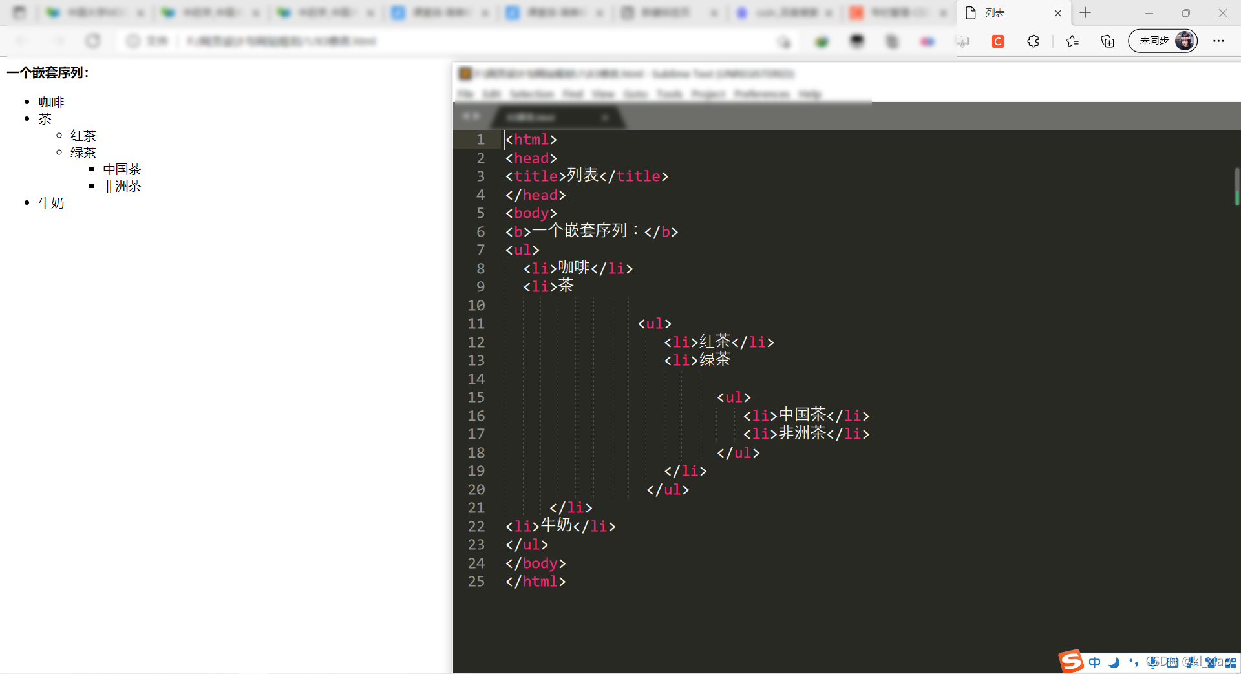This screenshot has height=674, width=1241.
Task: Select the 列表 browser tab
Action: pos(1013,13)
